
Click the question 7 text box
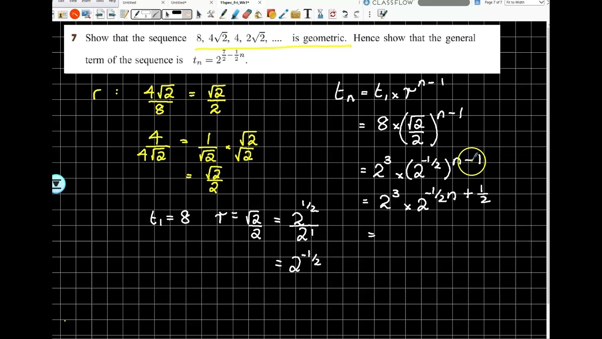tap(282, 49)
